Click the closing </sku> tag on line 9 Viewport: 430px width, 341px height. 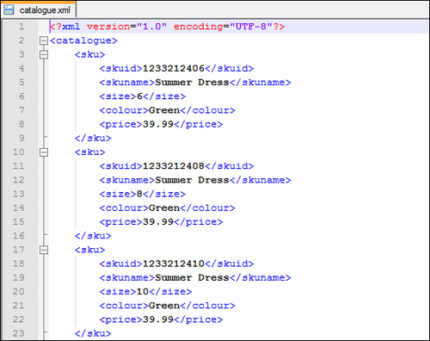93,138
